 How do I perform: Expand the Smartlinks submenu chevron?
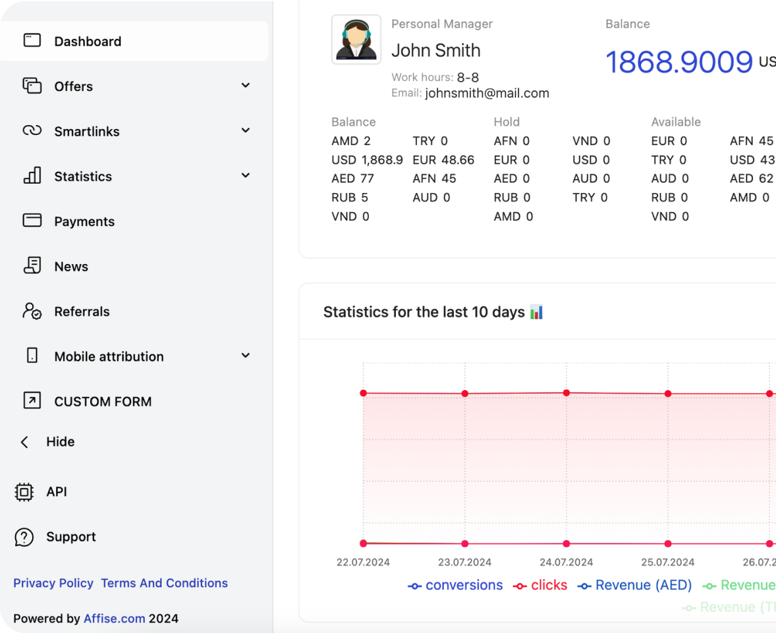point(246,130)
